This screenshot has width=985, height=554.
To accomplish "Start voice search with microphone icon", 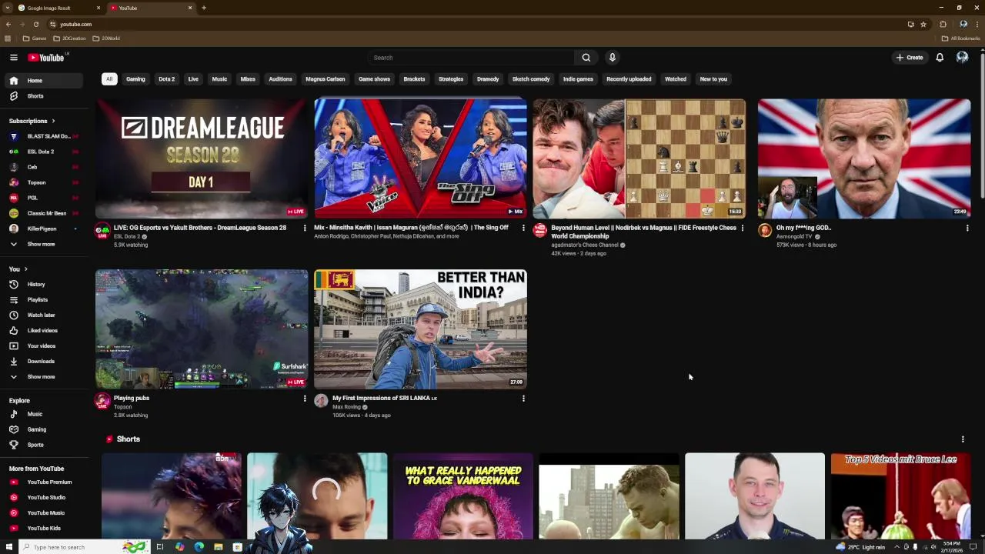I will pyautogui.click(x=613, y=58).
